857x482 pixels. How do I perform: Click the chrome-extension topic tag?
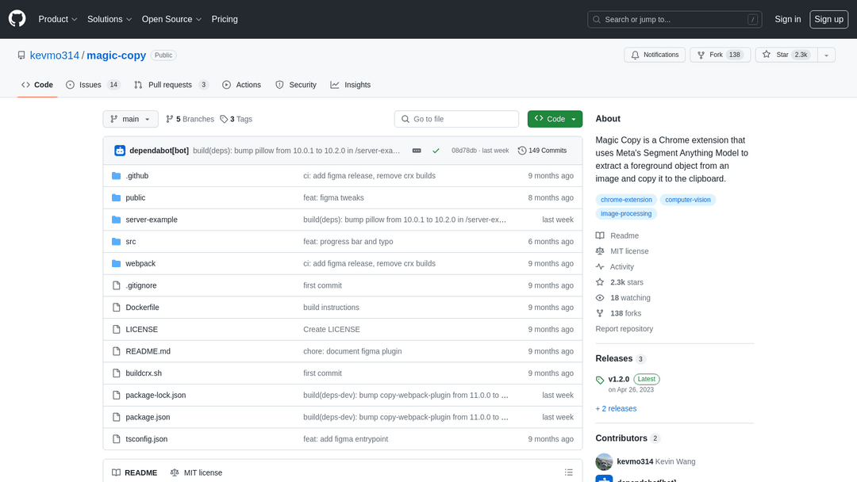(x=626, y=200)
